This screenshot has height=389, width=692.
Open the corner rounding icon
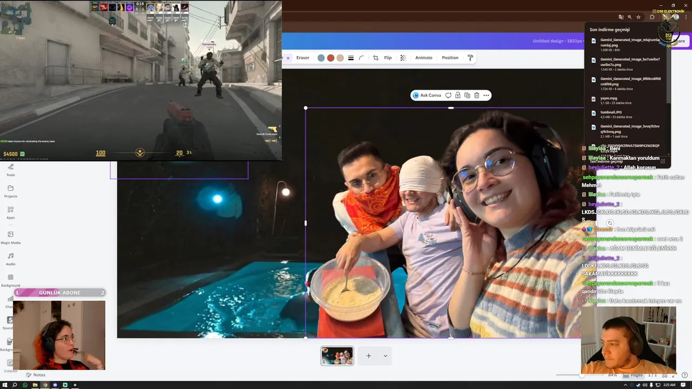(362, 58)
